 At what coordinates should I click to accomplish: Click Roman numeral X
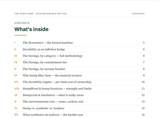tap(15, 102)
